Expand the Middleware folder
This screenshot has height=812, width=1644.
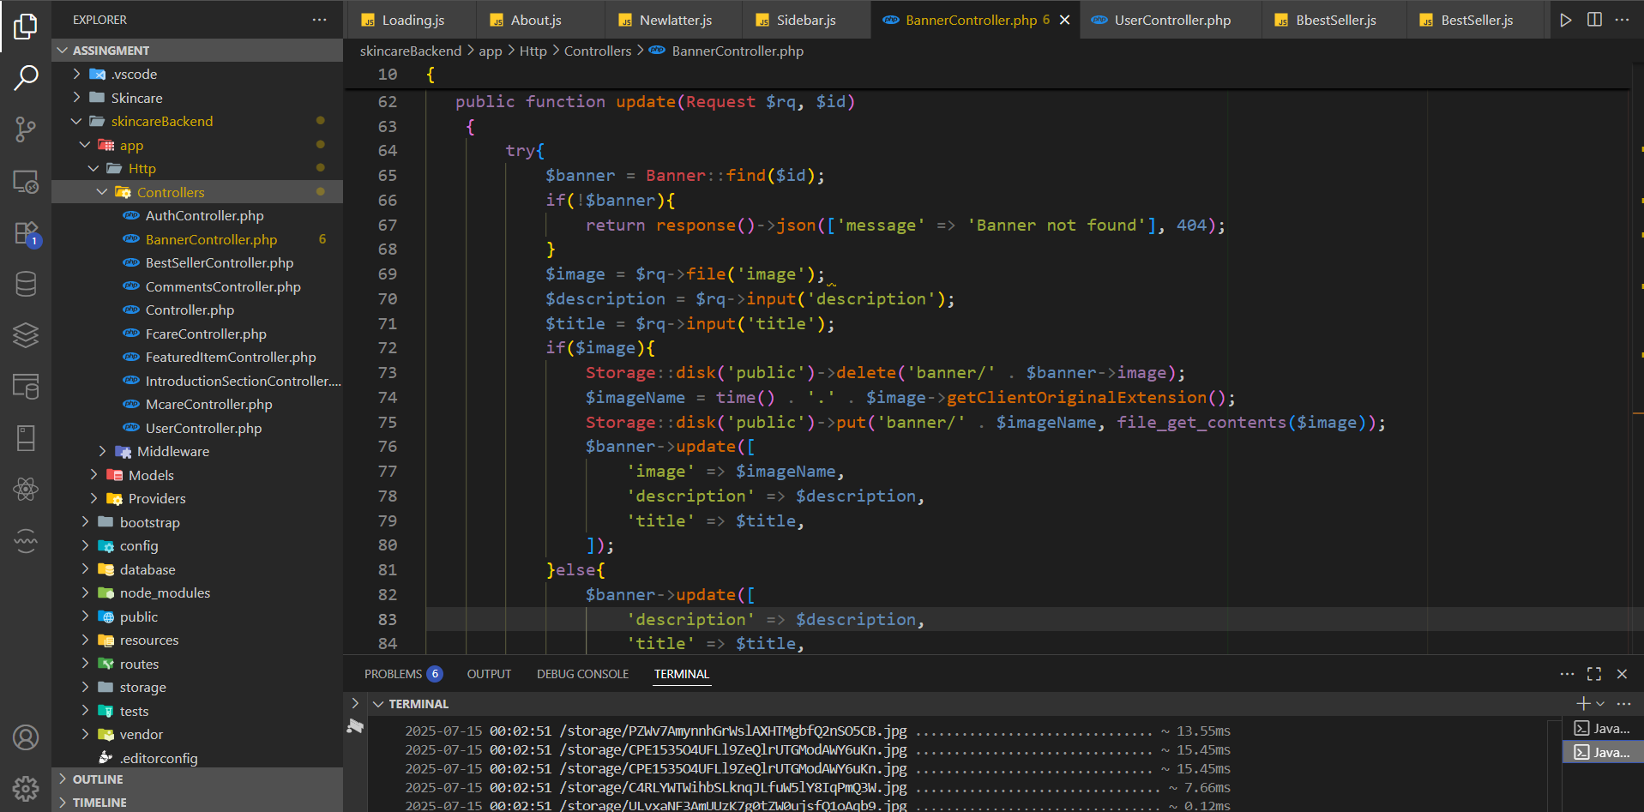pyautogui.click(x=197, y=451)
